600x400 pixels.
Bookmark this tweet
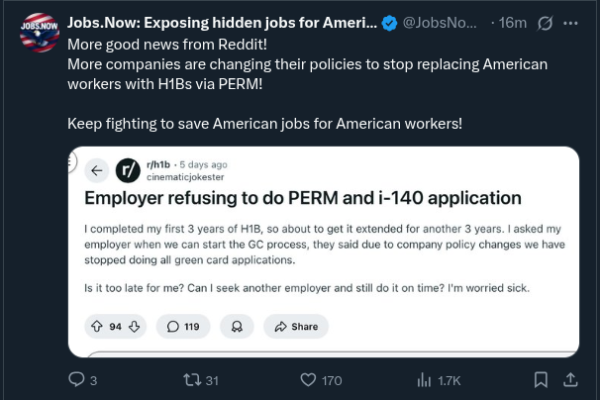(x=542, y=379)
